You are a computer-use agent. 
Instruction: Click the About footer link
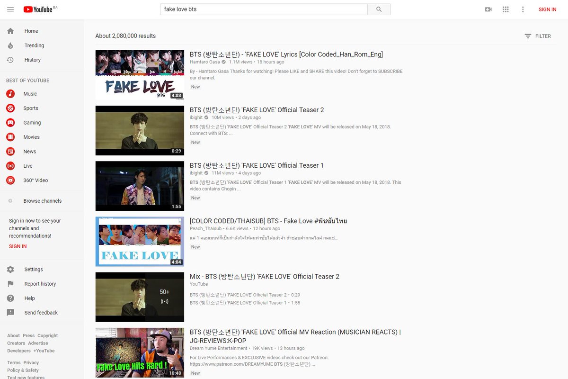click(13, 335)
